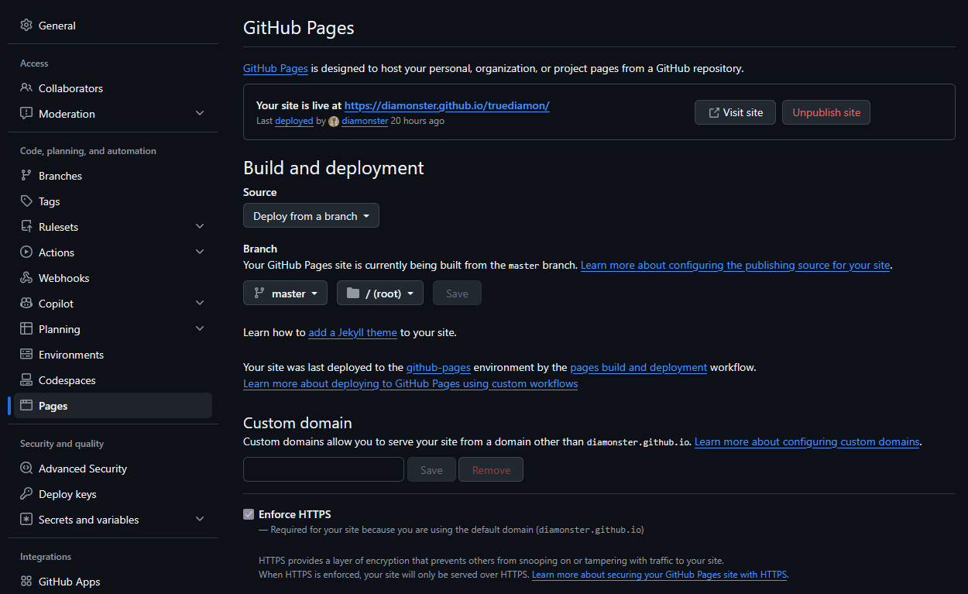Expand Secrets and variables chevron

200,520
